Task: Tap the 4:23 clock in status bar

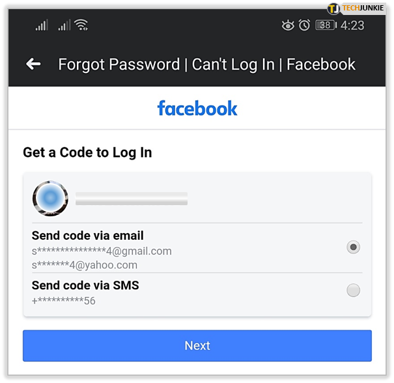Action: tap(352, 25)
